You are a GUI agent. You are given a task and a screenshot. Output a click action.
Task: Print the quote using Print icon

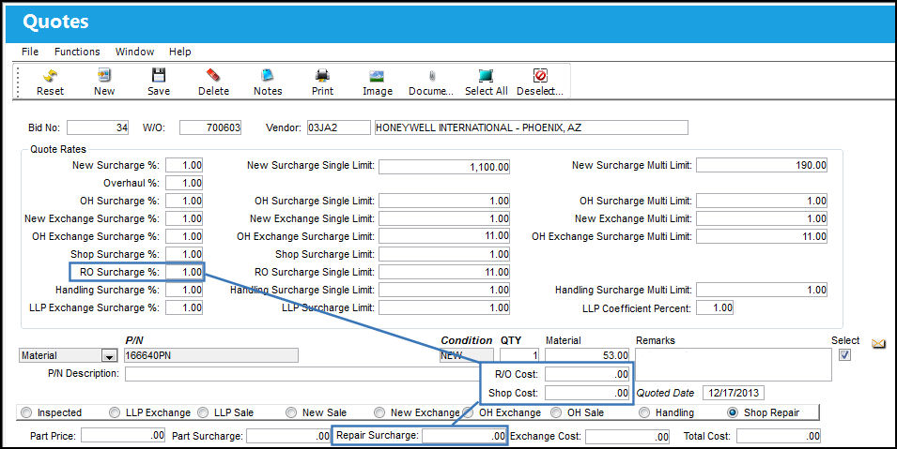pos(323,75)
